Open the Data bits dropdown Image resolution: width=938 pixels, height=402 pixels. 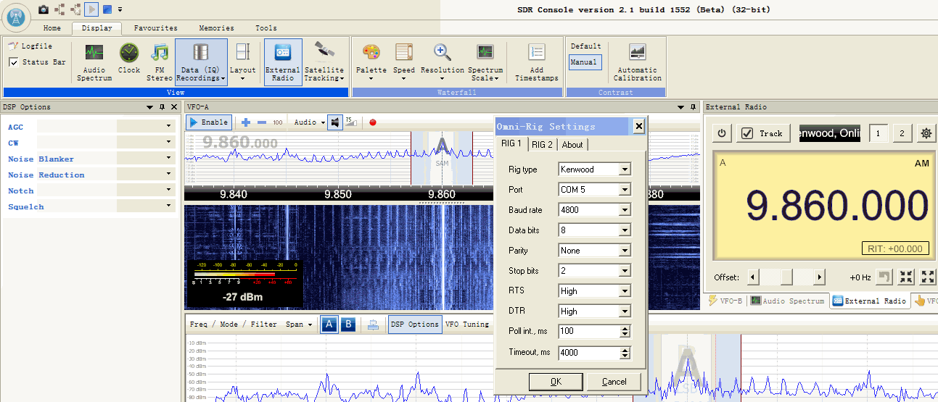(x=624, y=230)
